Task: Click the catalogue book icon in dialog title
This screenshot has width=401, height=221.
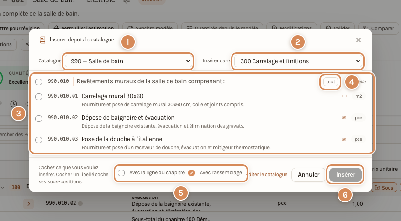Action: tap(42, 40)
